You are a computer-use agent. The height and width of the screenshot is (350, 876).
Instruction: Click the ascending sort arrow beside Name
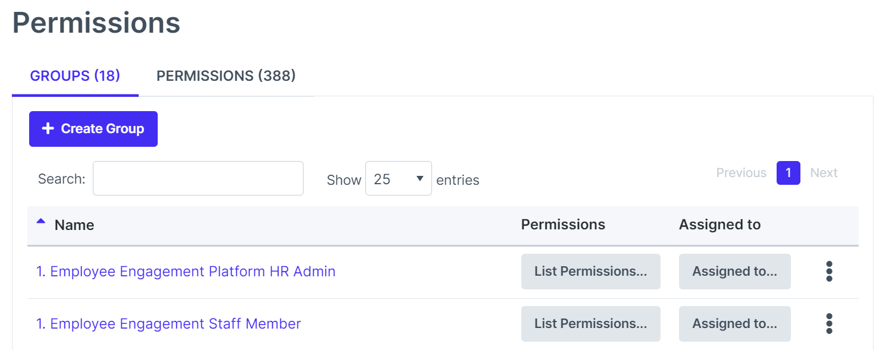tap(40, 222)
